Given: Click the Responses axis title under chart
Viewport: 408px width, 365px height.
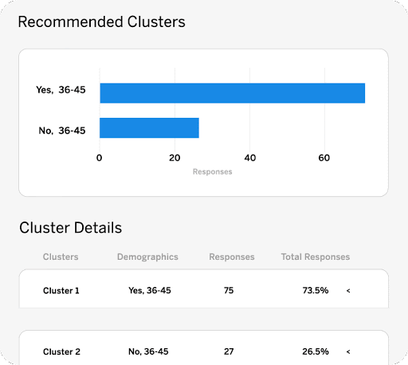Looking at the screenshot, I should coord(213,172).
